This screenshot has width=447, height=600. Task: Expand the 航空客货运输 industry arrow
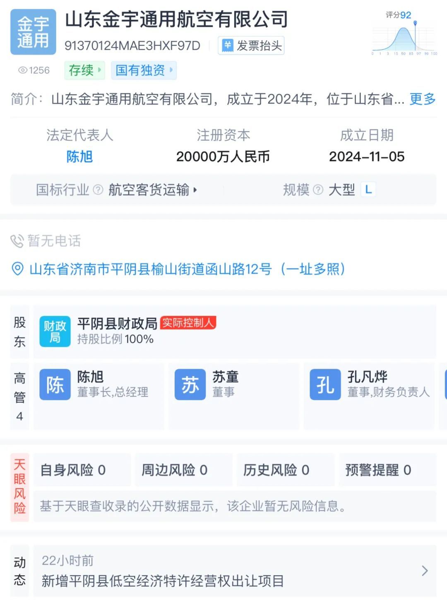pyautogui.click(x=195, y=190)
